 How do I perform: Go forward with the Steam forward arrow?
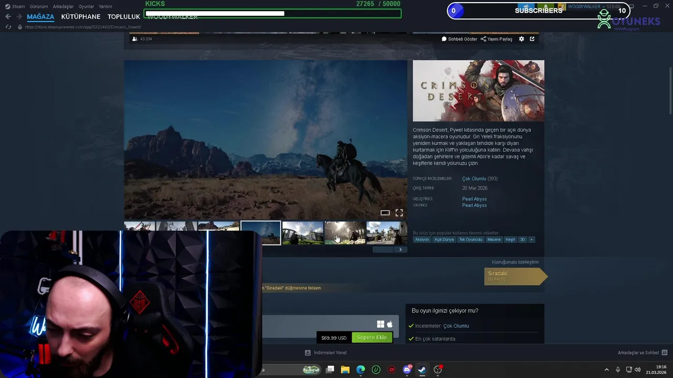pos(19,16)
